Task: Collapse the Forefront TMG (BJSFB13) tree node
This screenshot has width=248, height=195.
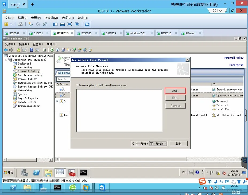Action: click(x=6, y=60)
